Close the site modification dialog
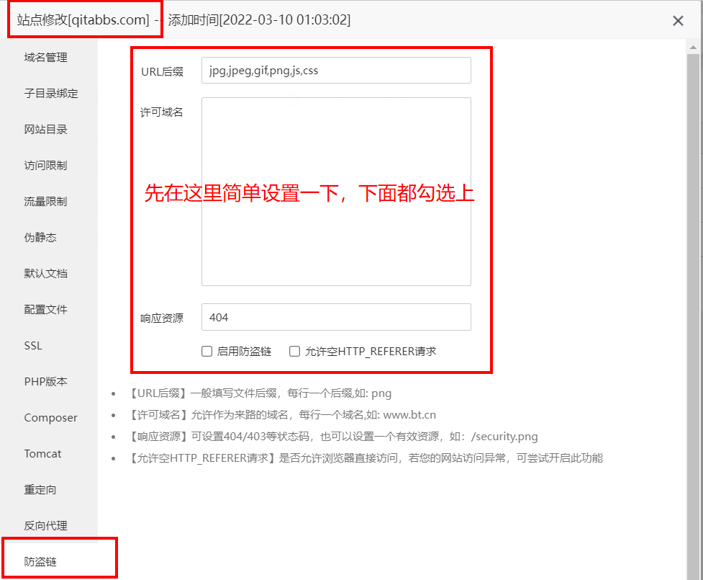 678,21
